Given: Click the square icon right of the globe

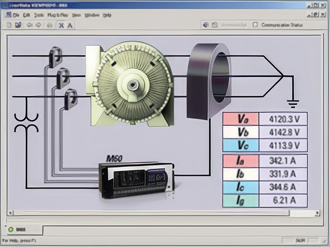Looking at the screenshot, I should click(x=214, y=25).
